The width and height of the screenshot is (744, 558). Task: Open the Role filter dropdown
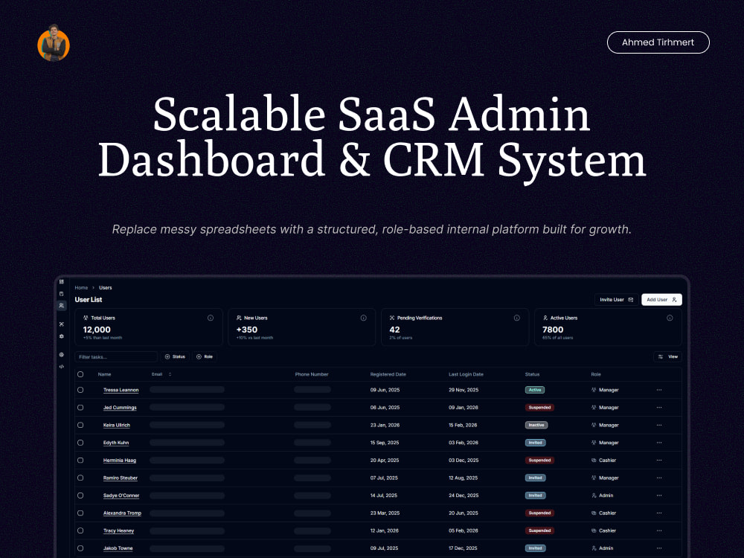click(205, 357)
